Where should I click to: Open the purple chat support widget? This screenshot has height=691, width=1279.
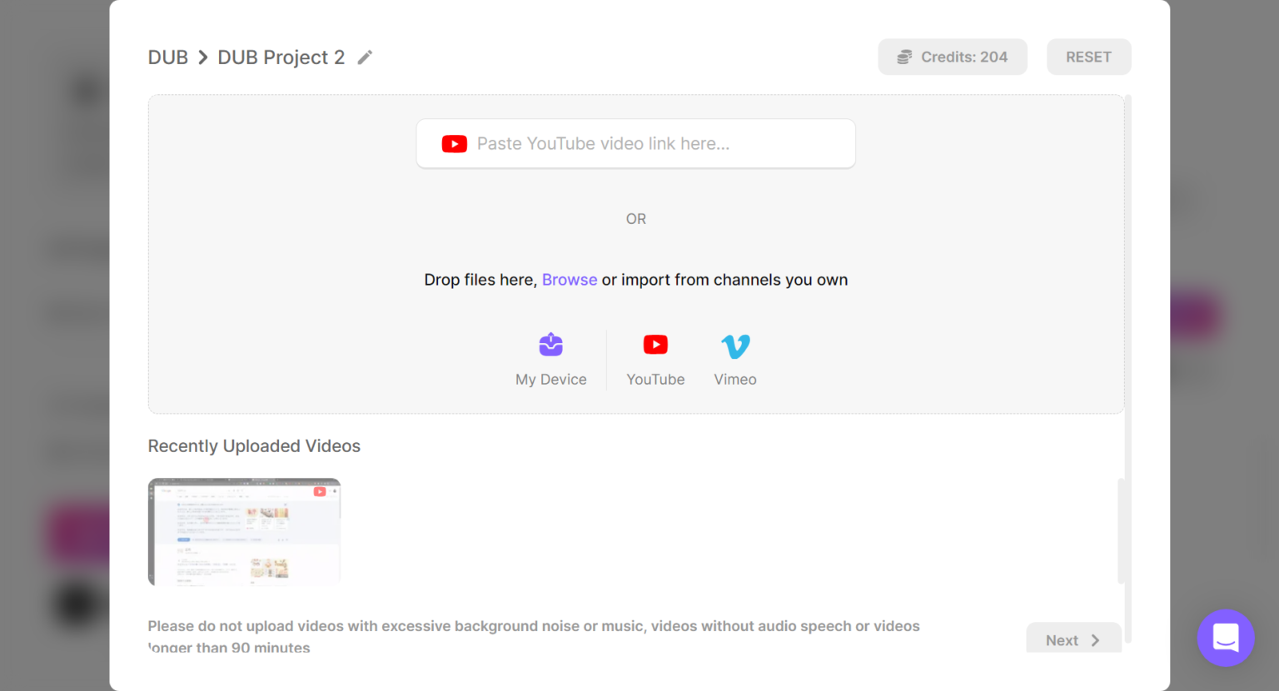click(x=1225, y=638)
